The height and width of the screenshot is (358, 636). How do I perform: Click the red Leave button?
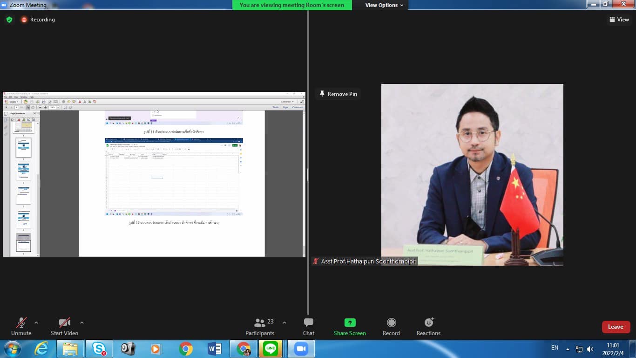[x=616, y=327]
